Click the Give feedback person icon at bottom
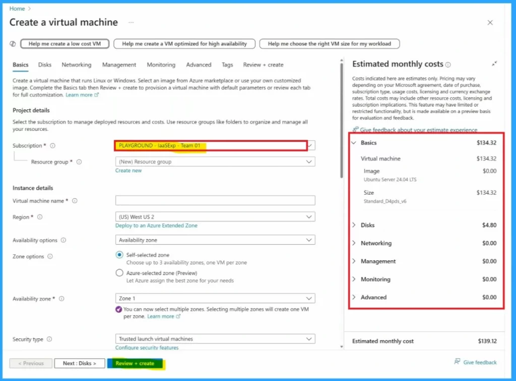 (457, 361)
